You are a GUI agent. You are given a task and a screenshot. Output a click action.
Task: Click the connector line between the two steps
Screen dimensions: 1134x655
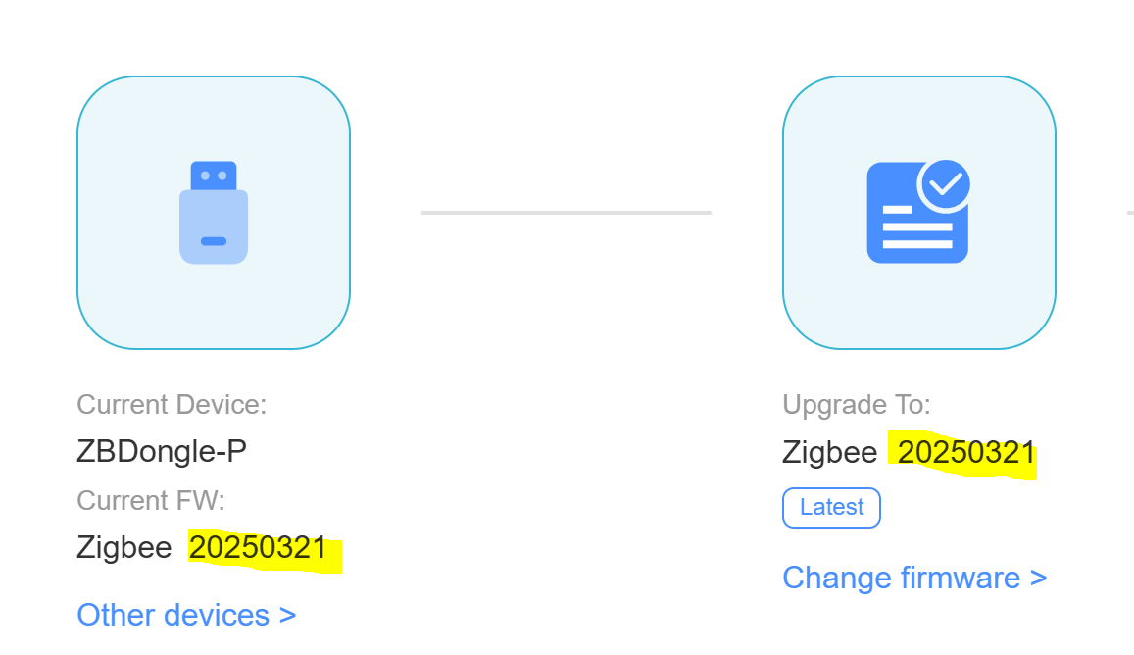(566, 212)
